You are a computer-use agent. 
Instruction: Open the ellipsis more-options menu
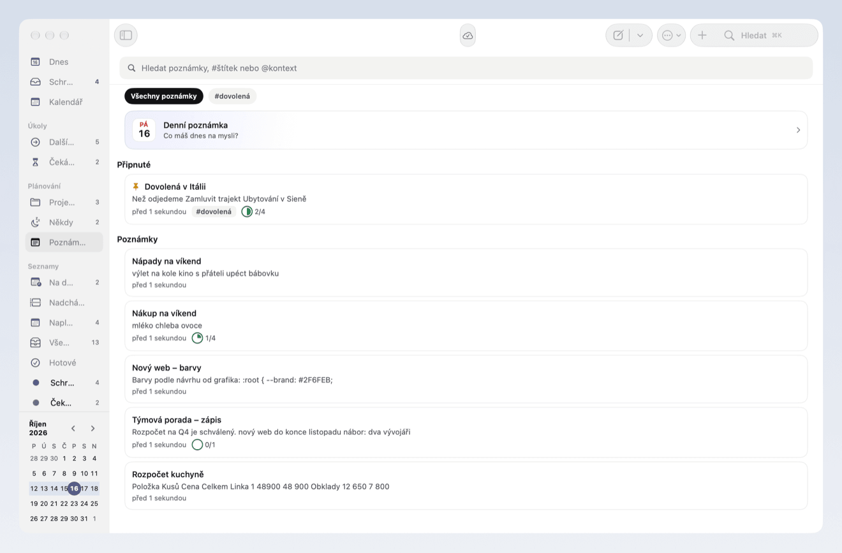point(671,35)
